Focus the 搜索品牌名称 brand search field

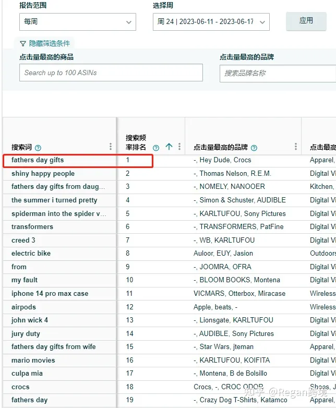coord(278,74)
